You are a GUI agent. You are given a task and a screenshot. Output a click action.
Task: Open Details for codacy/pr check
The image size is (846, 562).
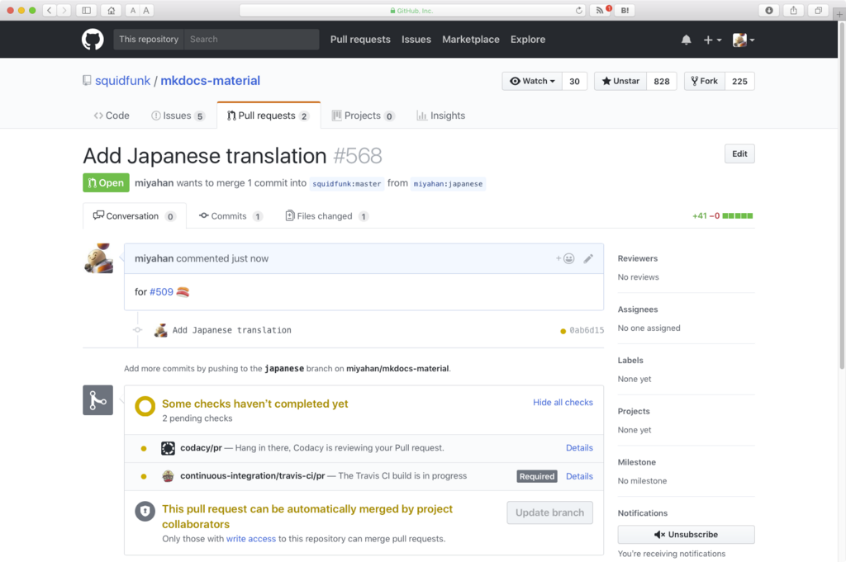point(579,448)
